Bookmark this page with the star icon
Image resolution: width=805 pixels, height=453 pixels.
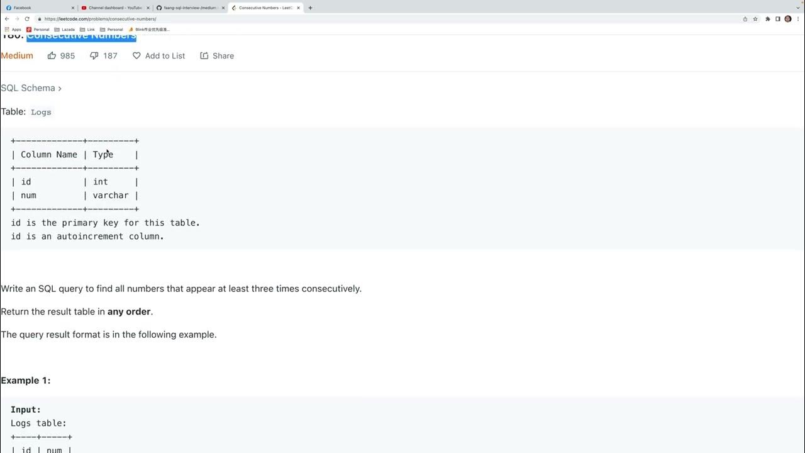pyautogui.click(x=755, y=19)
